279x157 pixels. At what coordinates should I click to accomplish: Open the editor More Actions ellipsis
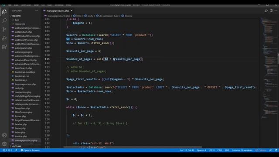(276, 10)
